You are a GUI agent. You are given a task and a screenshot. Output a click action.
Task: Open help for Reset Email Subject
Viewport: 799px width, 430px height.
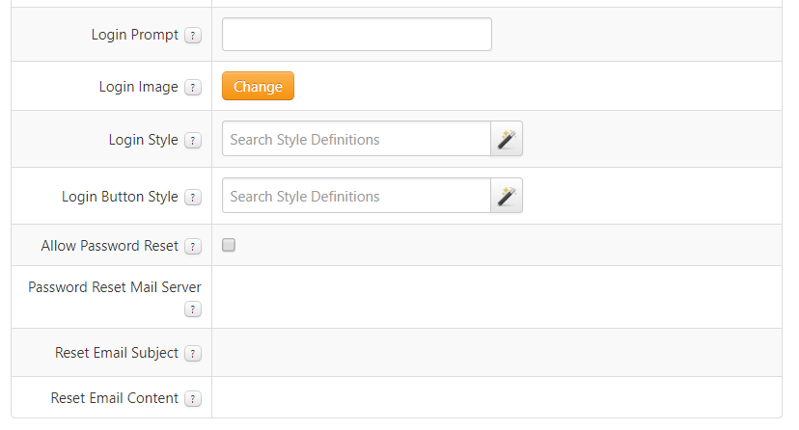(193, 353)
